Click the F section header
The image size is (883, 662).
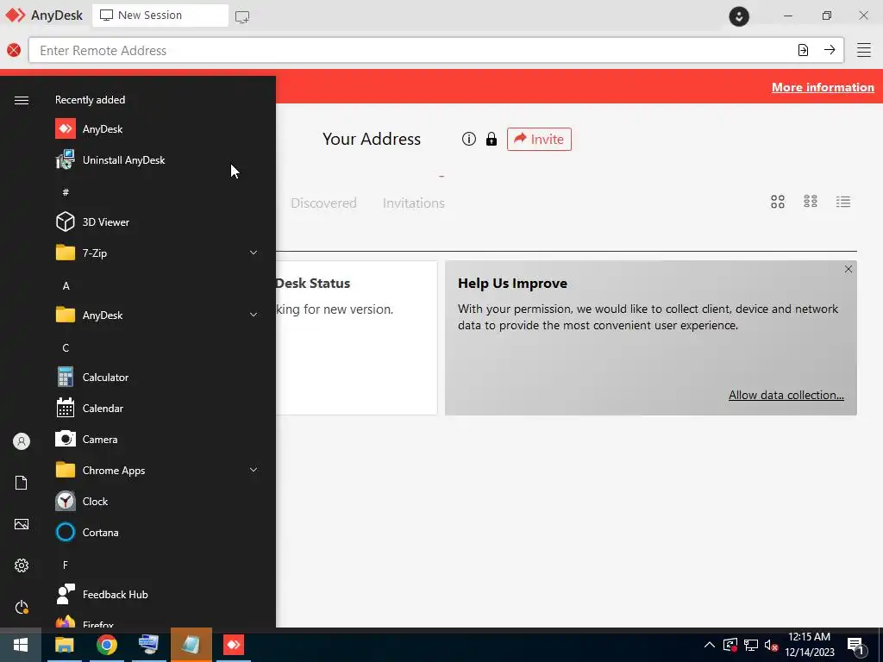[x=66, y=565]
